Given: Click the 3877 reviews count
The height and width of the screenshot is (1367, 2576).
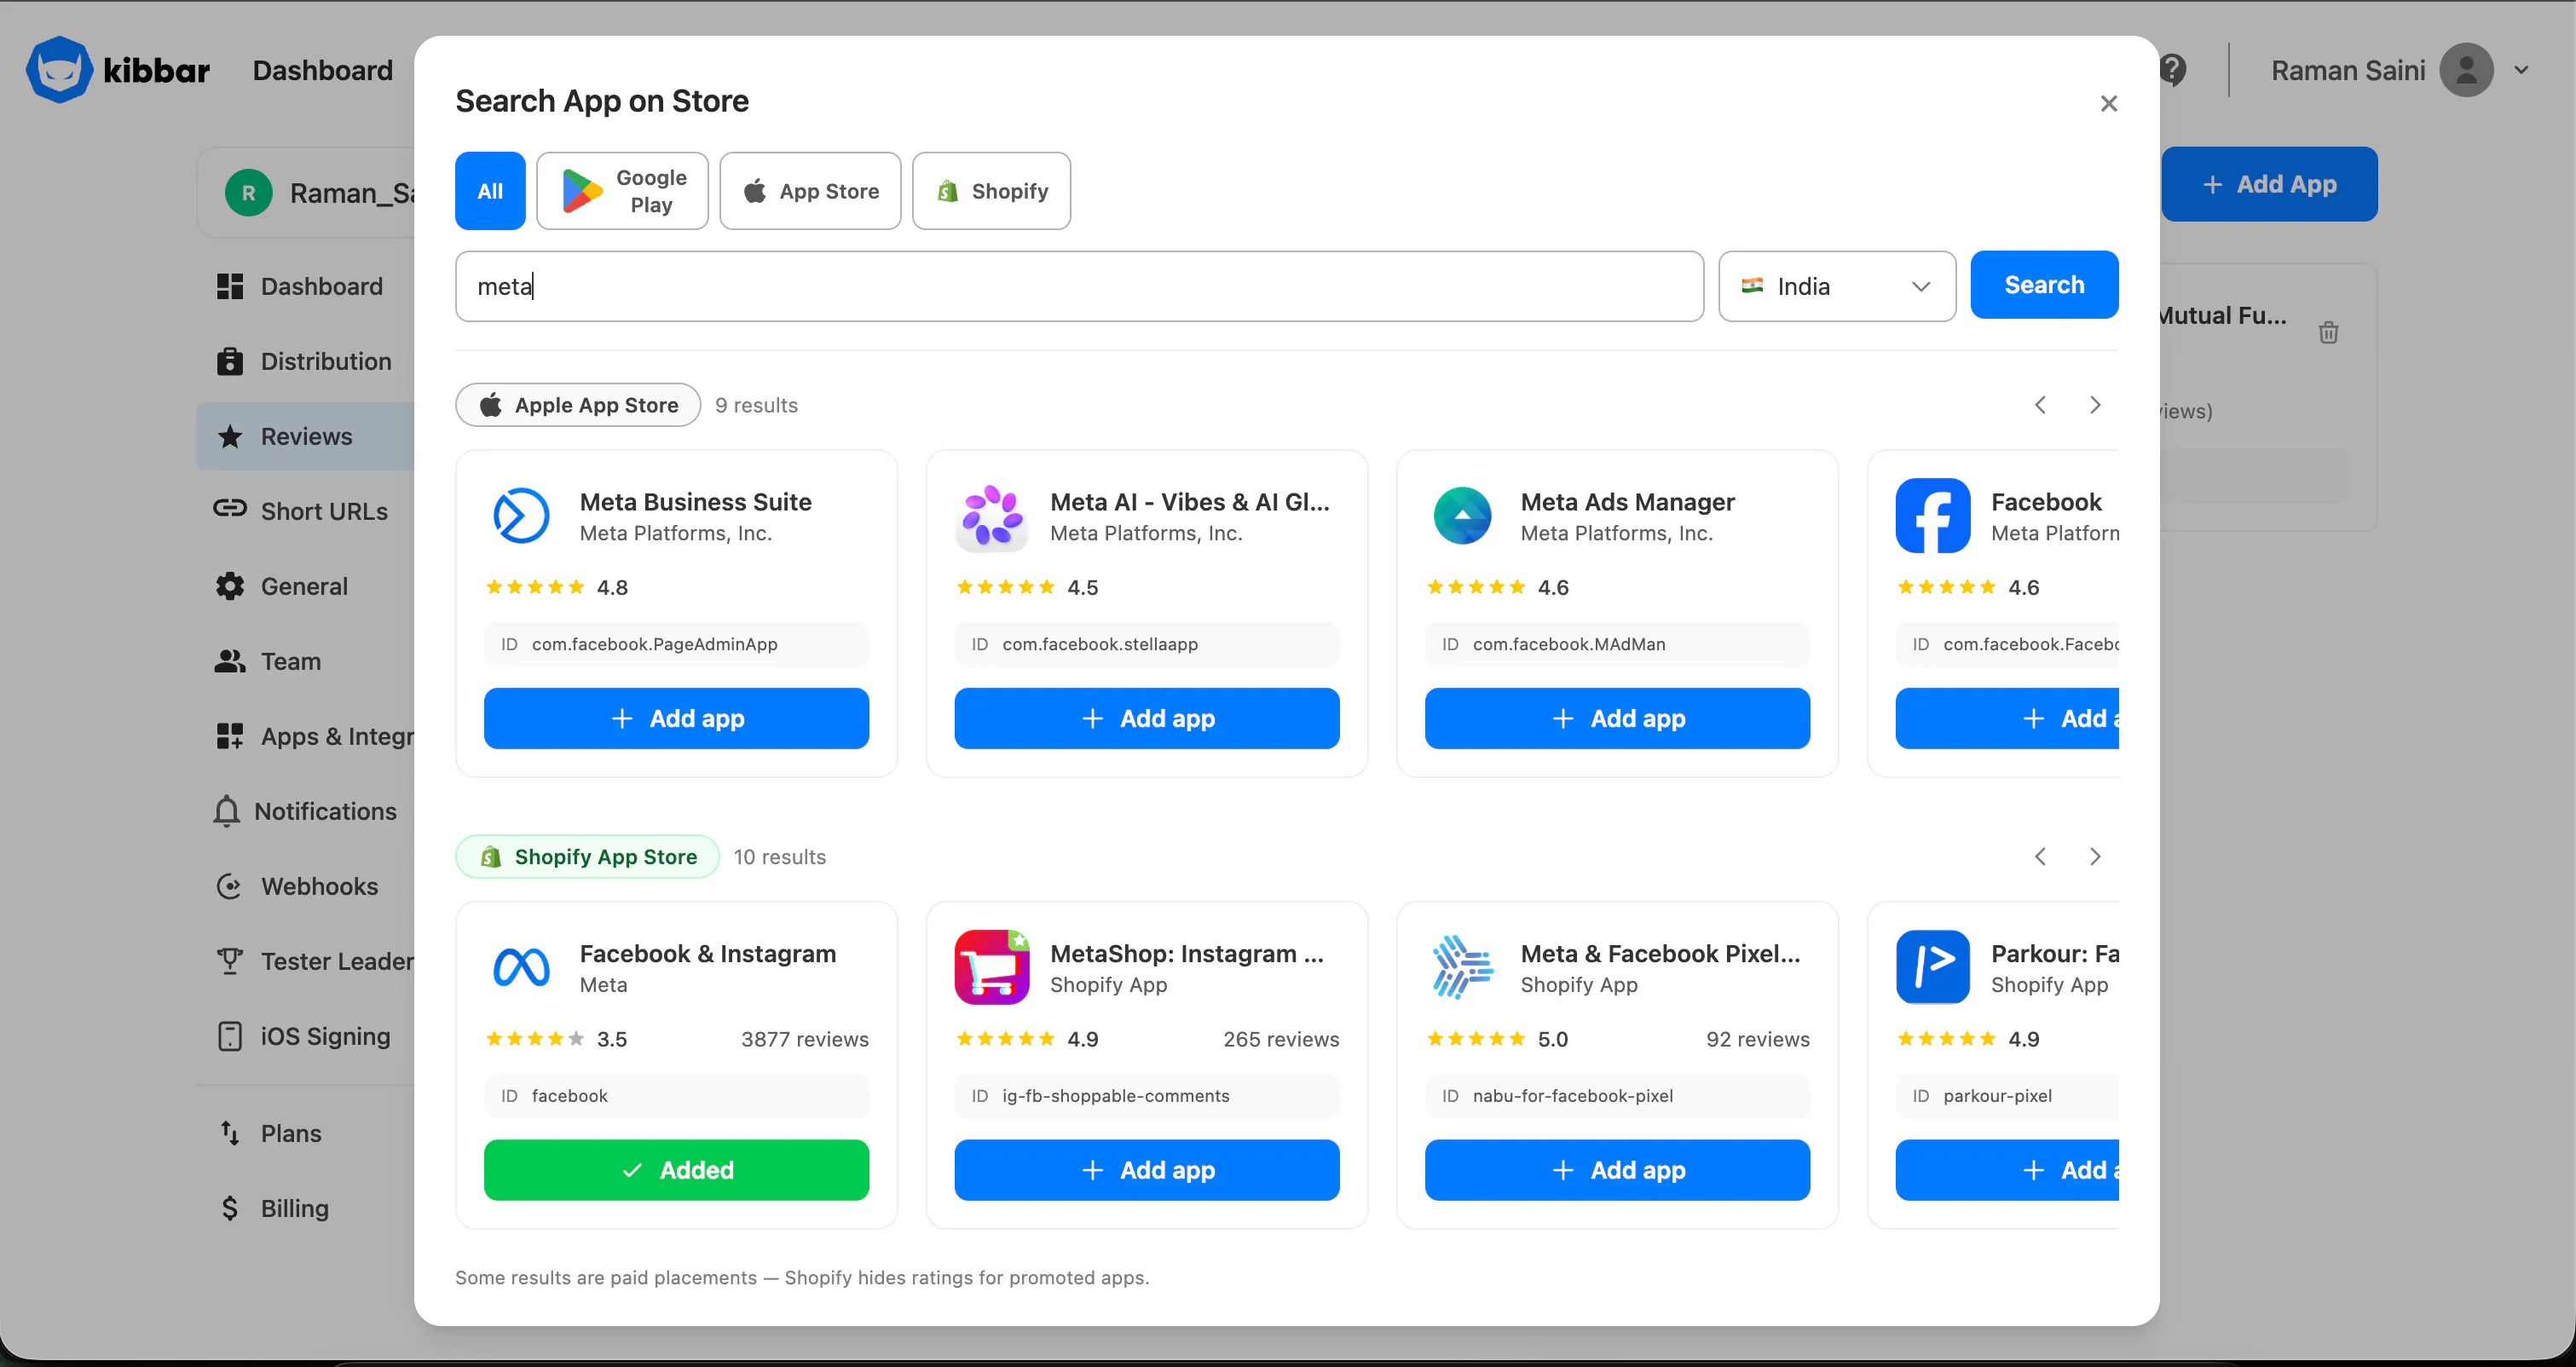Looking at the screenshot, I should [x=805, y=1039].
